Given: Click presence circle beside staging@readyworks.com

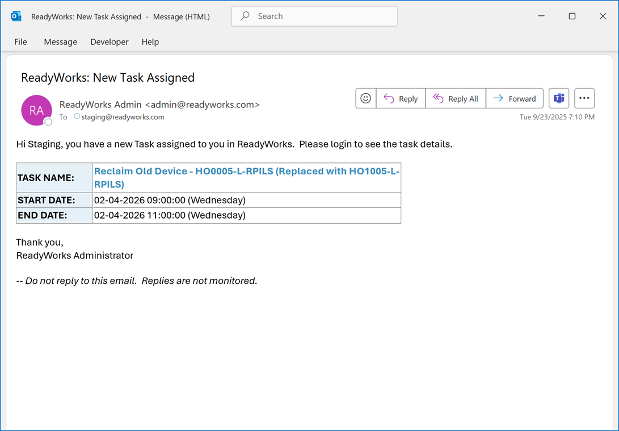Looking at the screenshot, I should (x=77, y=117).
